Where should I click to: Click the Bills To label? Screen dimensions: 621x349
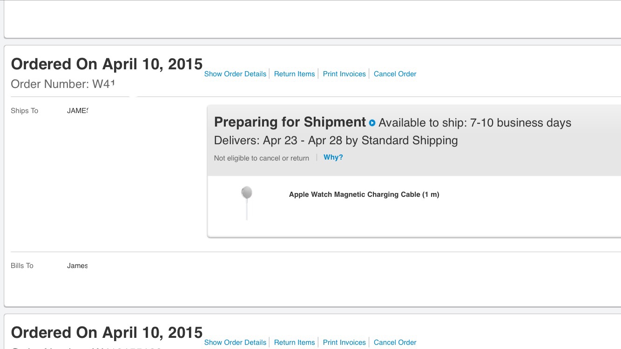click(22, 266)
